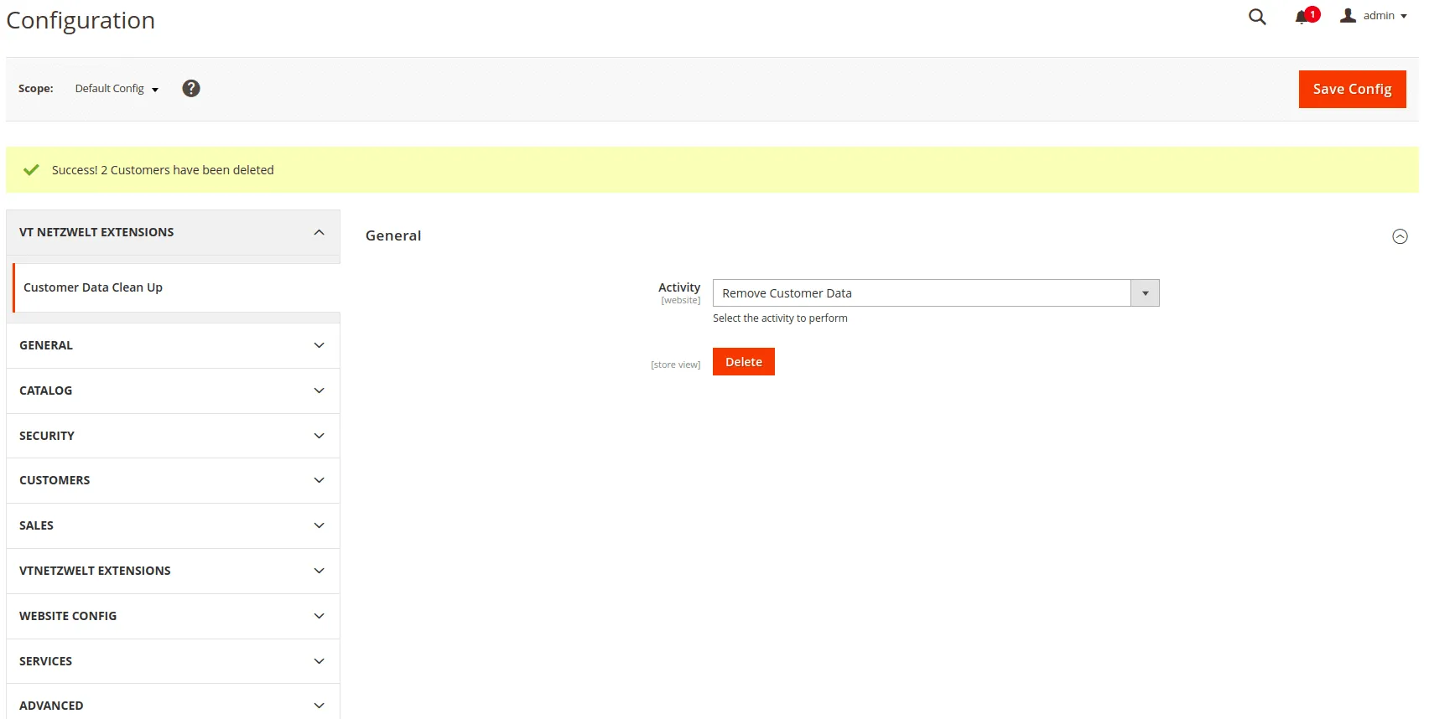Click the orange Delete button
1429x719 pixels.
point(743,362)
